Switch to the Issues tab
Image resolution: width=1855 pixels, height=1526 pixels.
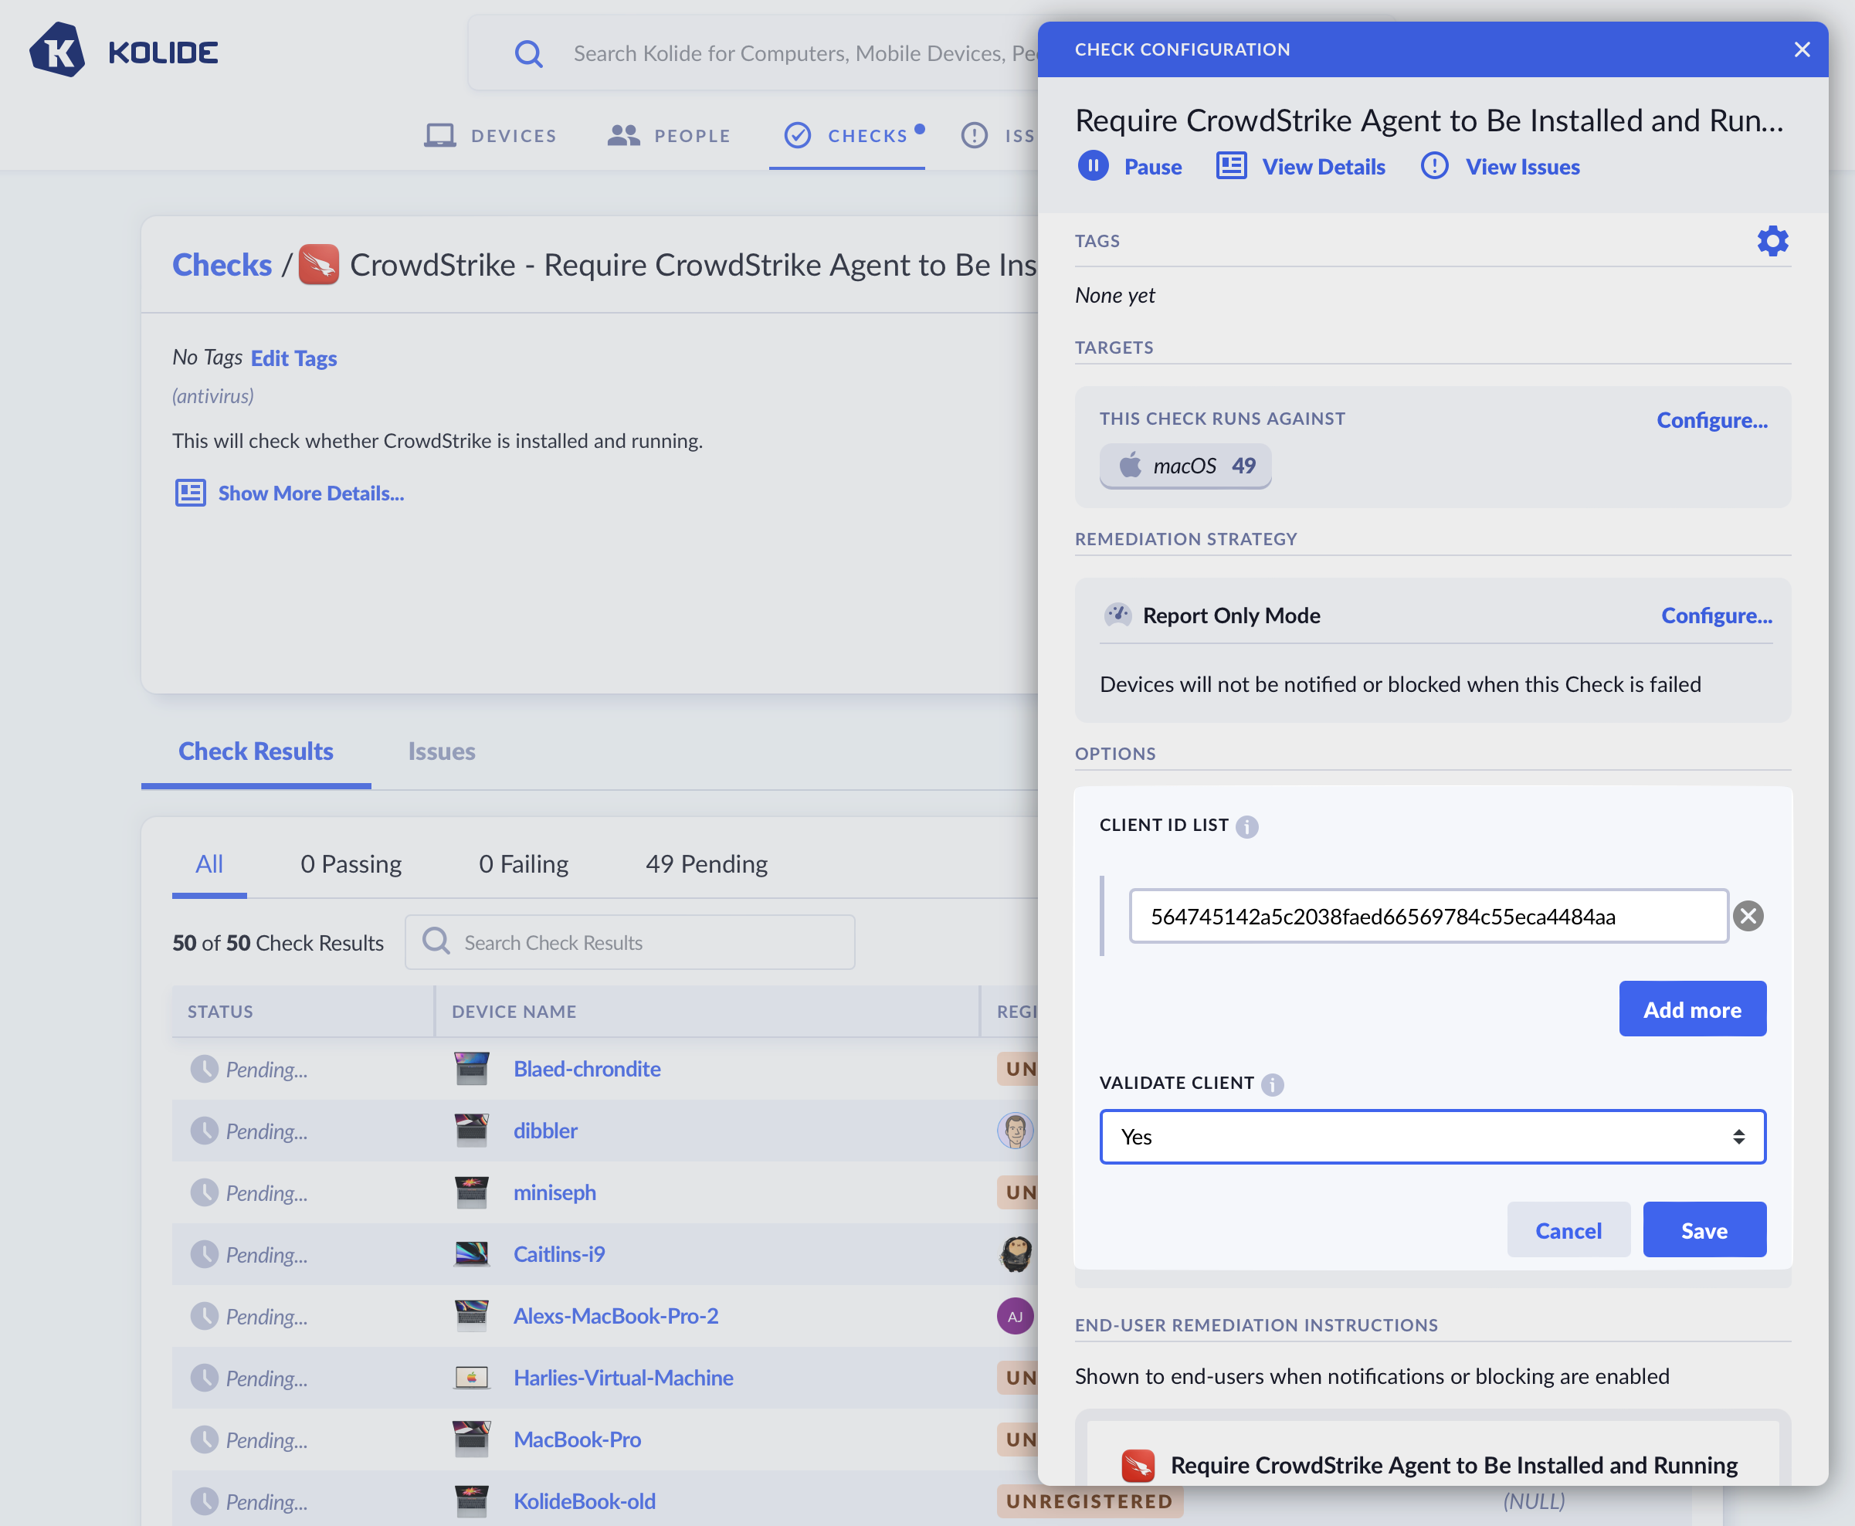coord(441,751)
